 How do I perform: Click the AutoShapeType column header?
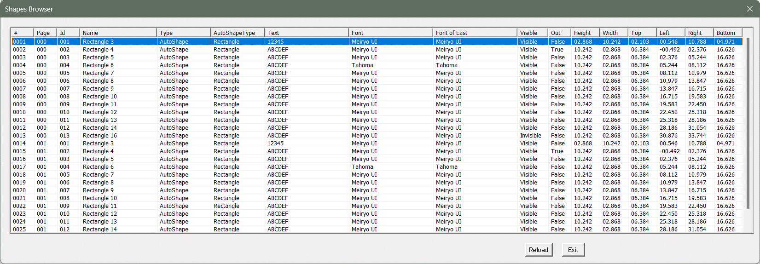coord(237,33)
